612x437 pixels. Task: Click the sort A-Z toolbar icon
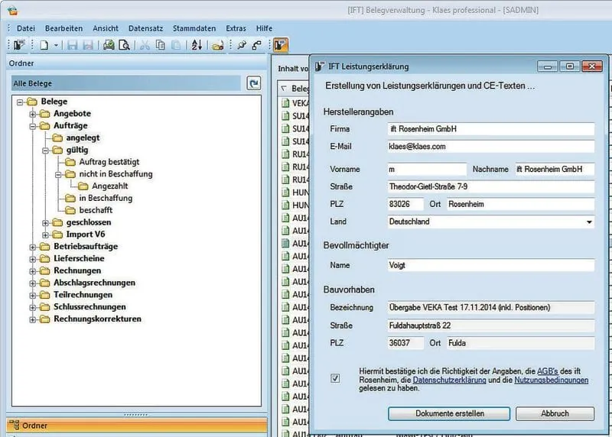pos(197,45)
